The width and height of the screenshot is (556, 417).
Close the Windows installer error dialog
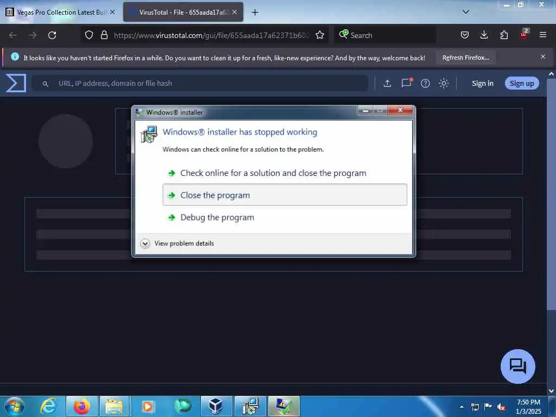(x=400, y=110)
